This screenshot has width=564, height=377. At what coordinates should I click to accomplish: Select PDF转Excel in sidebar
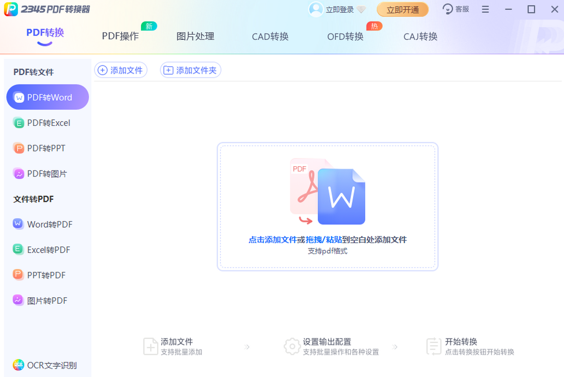click(x=47, y=123)
